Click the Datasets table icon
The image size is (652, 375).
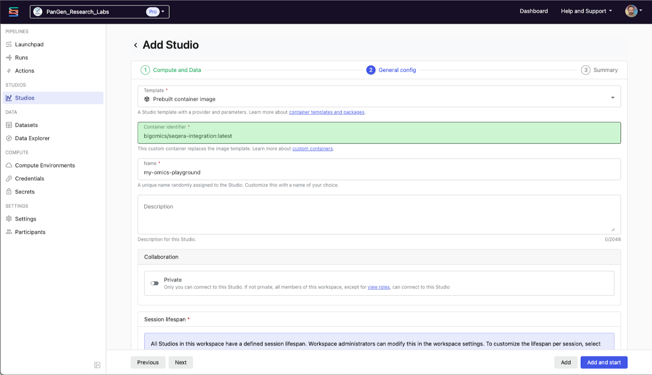9,125
